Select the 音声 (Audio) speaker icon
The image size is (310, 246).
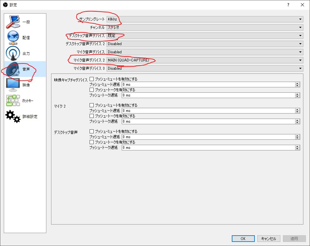point(13,69)
